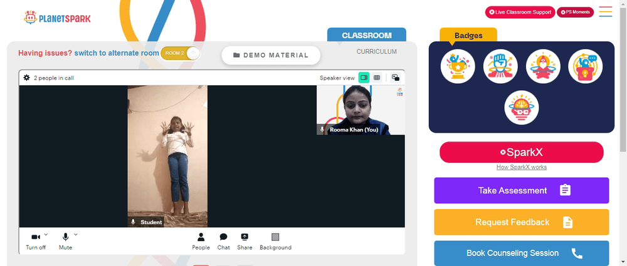Click "Having issues?" text
This screenshot has height=266, width=627.
[45, 53]
